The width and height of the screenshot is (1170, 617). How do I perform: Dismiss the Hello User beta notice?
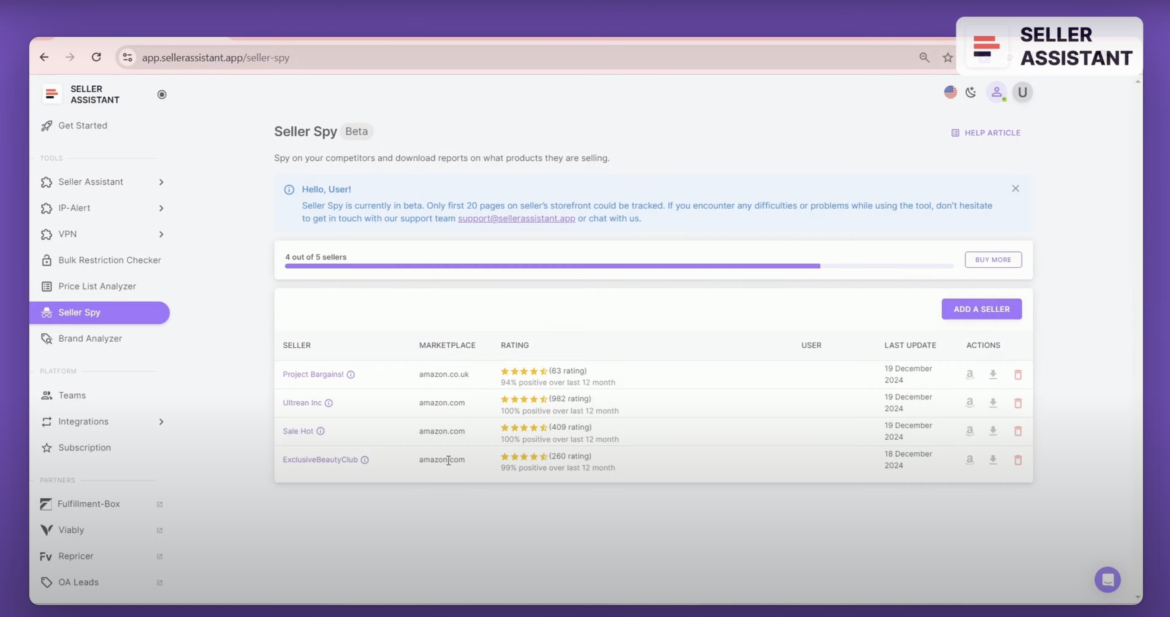(1016, 188)
